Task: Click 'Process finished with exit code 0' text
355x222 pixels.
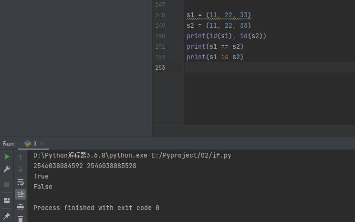Action: 96,208
